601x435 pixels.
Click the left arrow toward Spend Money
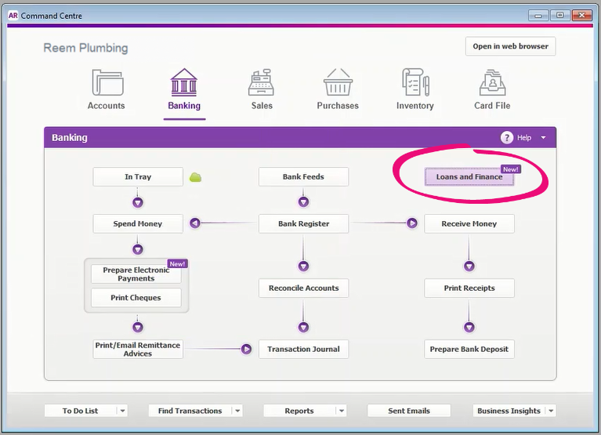pos(195,223)
